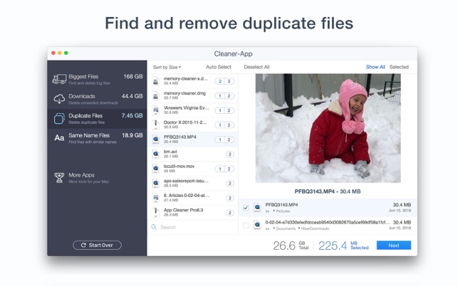Click archive icon of App Cleaner Pro6.3 row
The height and width of the screenshot is (286, 458).
click(156, 213)
